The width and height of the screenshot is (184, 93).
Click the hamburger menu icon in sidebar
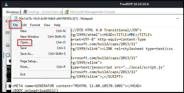coord(8,33)
